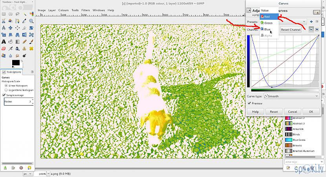The width and height of the screenshot is (326, 177).
Task: Open the zoom percentage dropdown
Action: point(48,174)
